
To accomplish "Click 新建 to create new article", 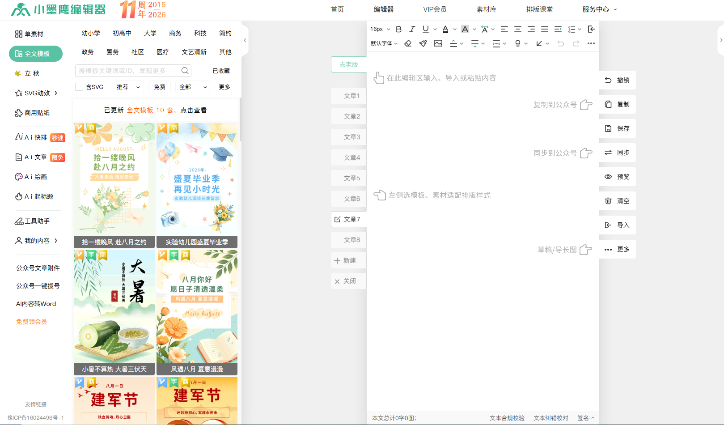I will coord(349,260).
